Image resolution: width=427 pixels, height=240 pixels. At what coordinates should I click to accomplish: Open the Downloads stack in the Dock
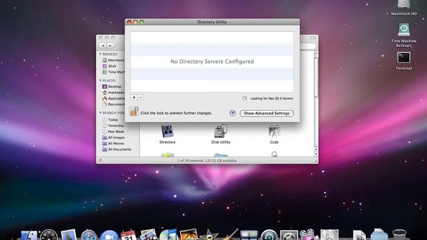(x=379, y=235)
